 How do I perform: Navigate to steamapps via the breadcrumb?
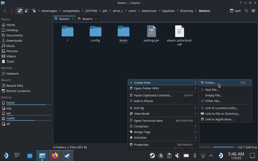(49, 11)
